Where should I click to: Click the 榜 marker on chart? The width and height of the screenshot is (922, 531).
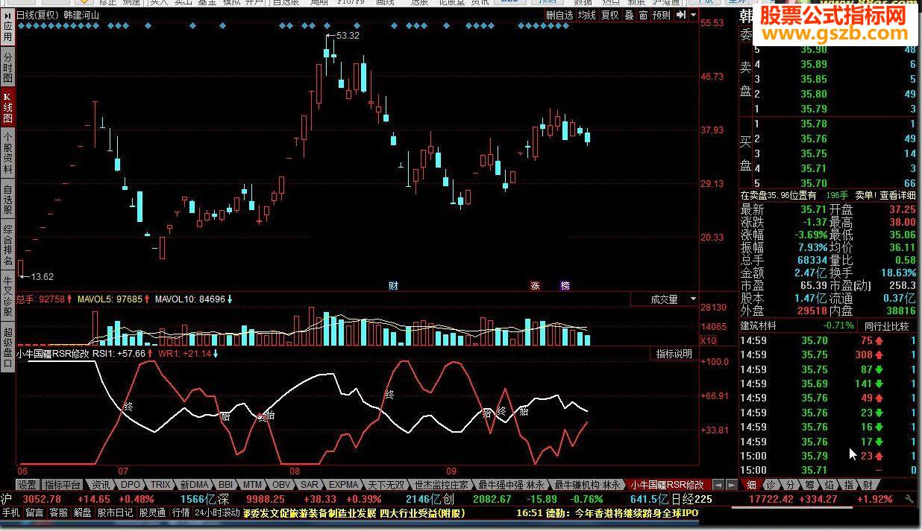point(565,285)
